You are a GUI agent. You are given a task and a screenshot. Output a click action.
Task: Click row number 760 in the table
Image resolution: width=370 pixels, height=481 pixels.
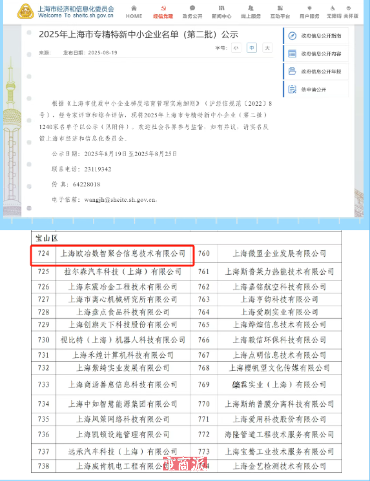pyautogui.click(x=204, y=253)
